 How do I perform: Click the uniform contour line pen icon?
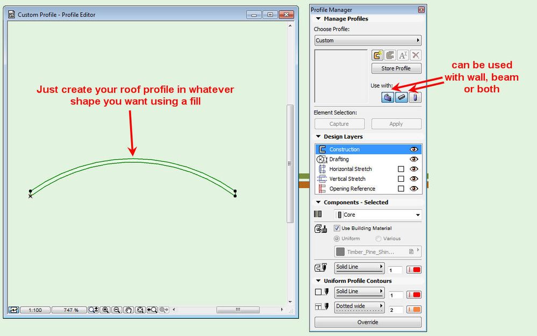[x=321, y=292]
